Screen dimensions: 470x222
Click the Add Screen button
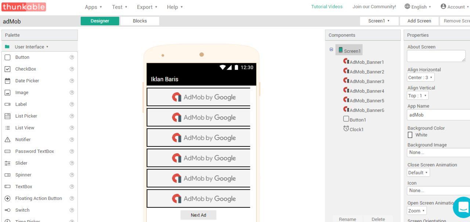419,21
